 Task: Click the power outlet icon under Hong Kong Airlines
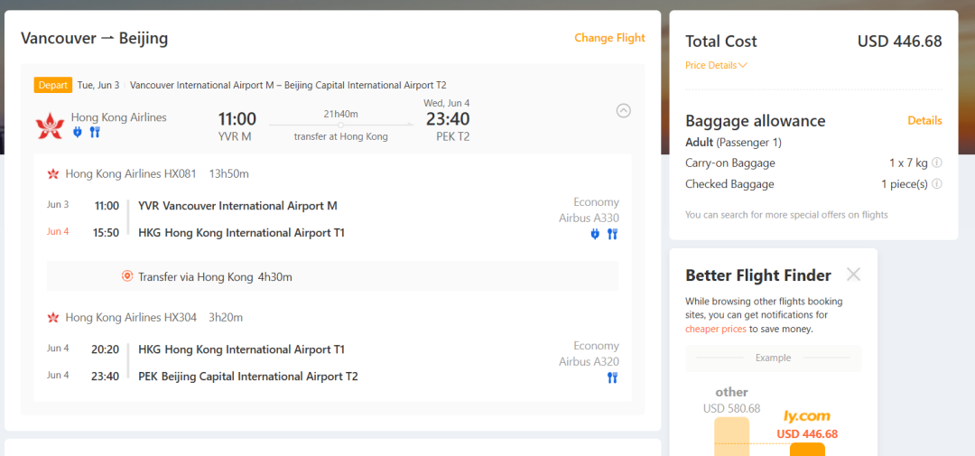[78, 132]
